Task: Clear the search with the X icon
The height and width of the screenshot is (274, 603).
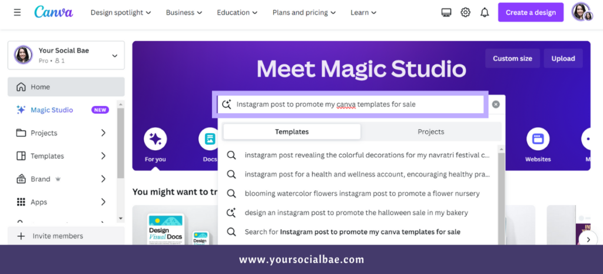Action: coord(496,104)
